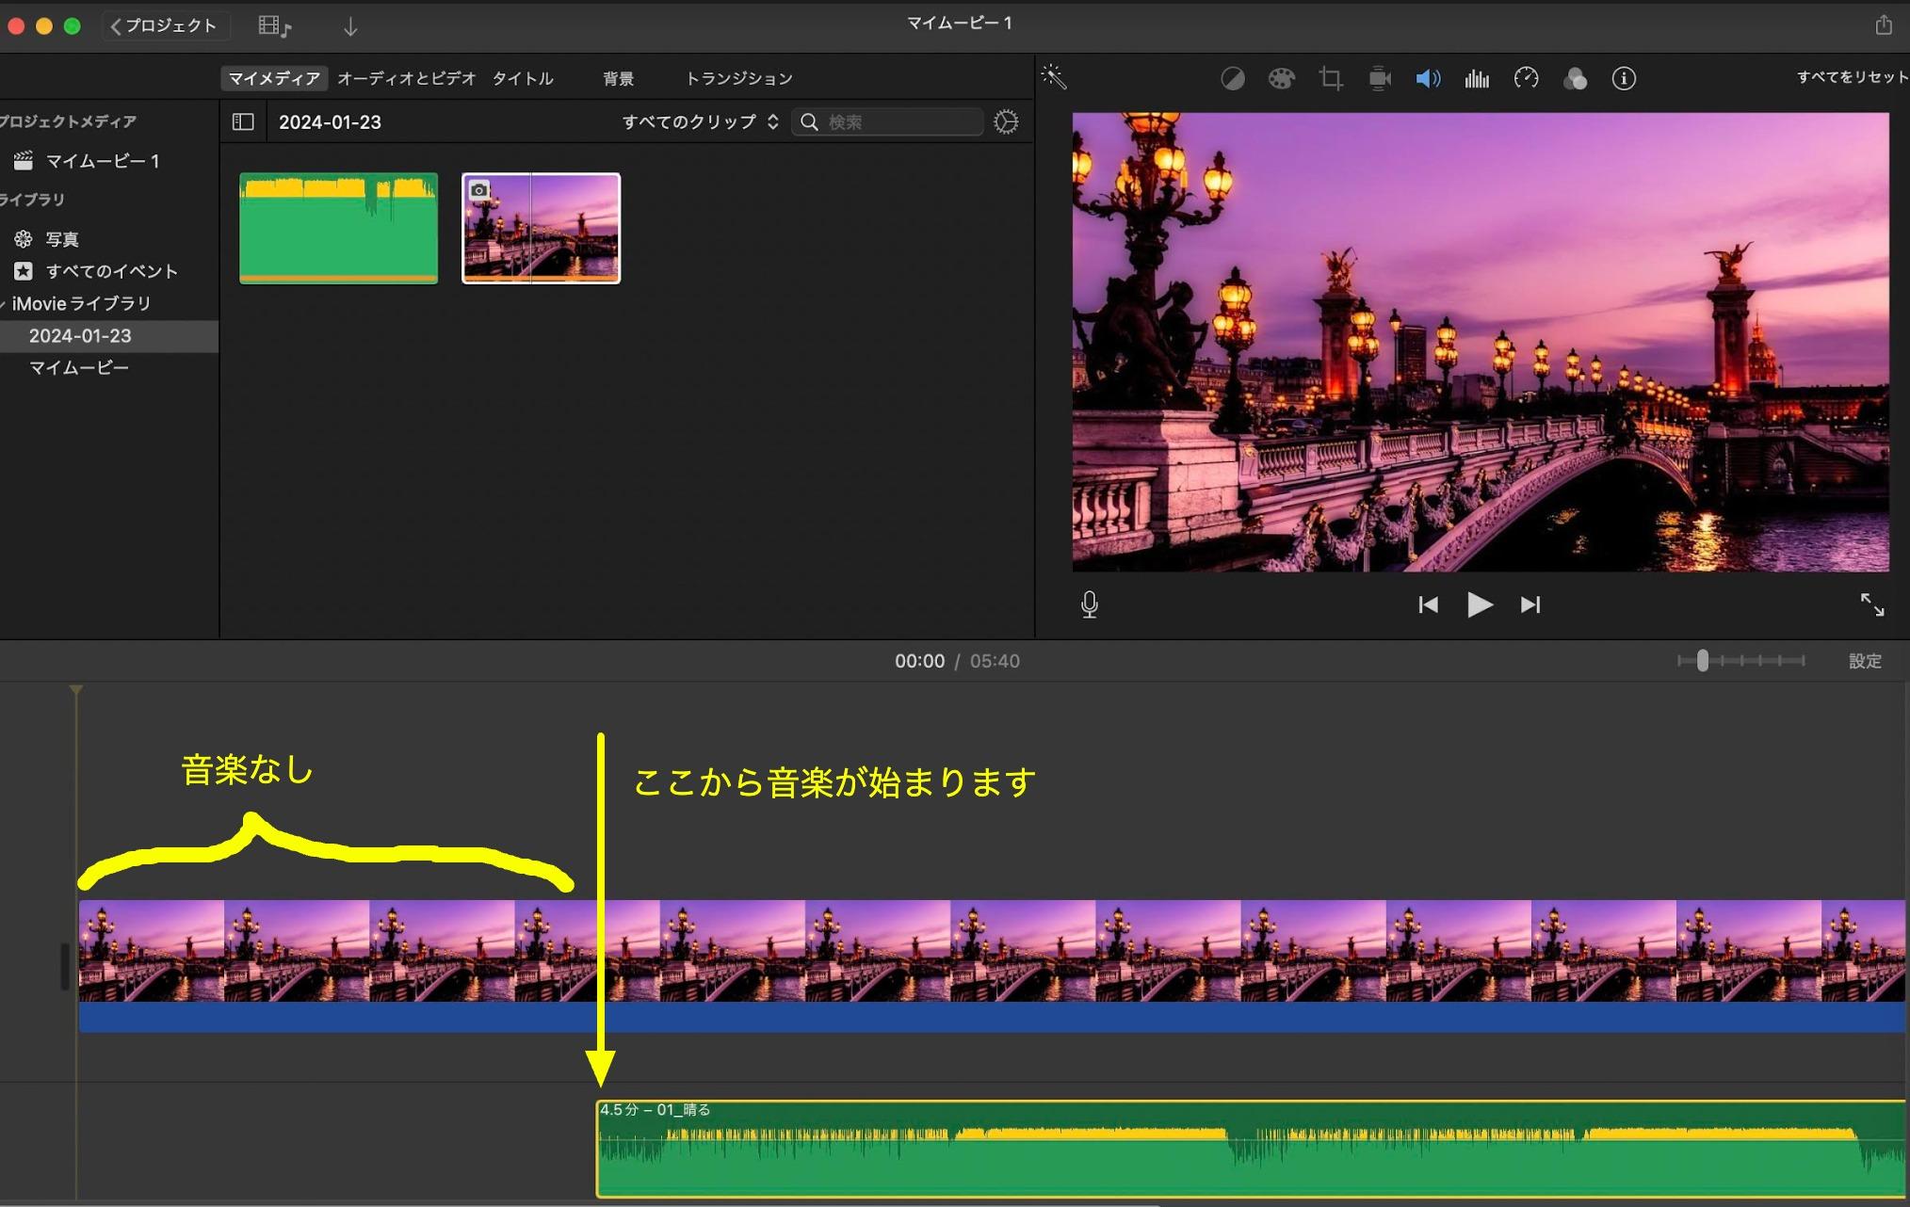1910x1207 pixels.
Task: Click the preview viewer image
Action: point(1481,342)
